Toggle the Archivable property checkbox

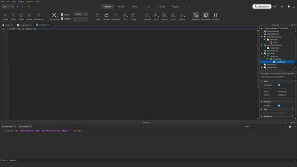click(x=279, y=85)
